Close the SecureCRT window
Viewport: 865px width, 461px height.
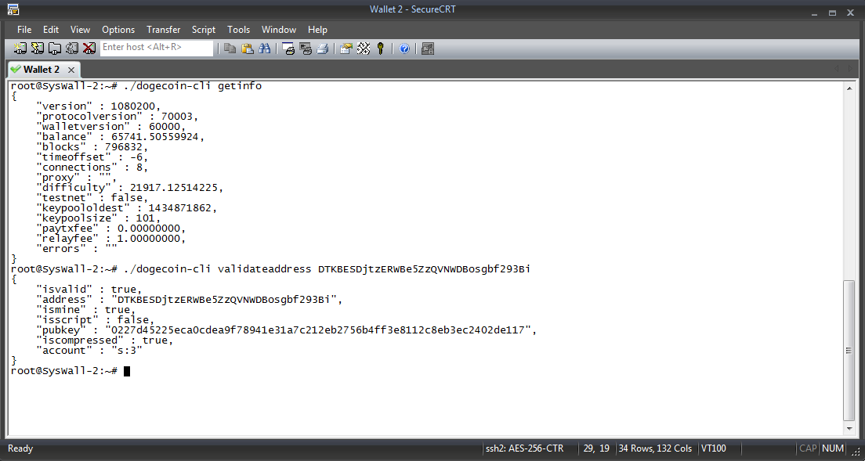(x=850, y=12)
